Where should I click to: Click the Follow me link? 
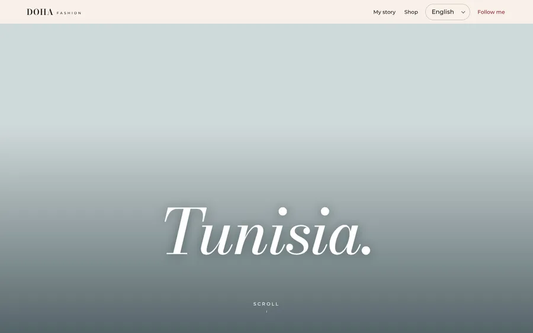[491, 12]
